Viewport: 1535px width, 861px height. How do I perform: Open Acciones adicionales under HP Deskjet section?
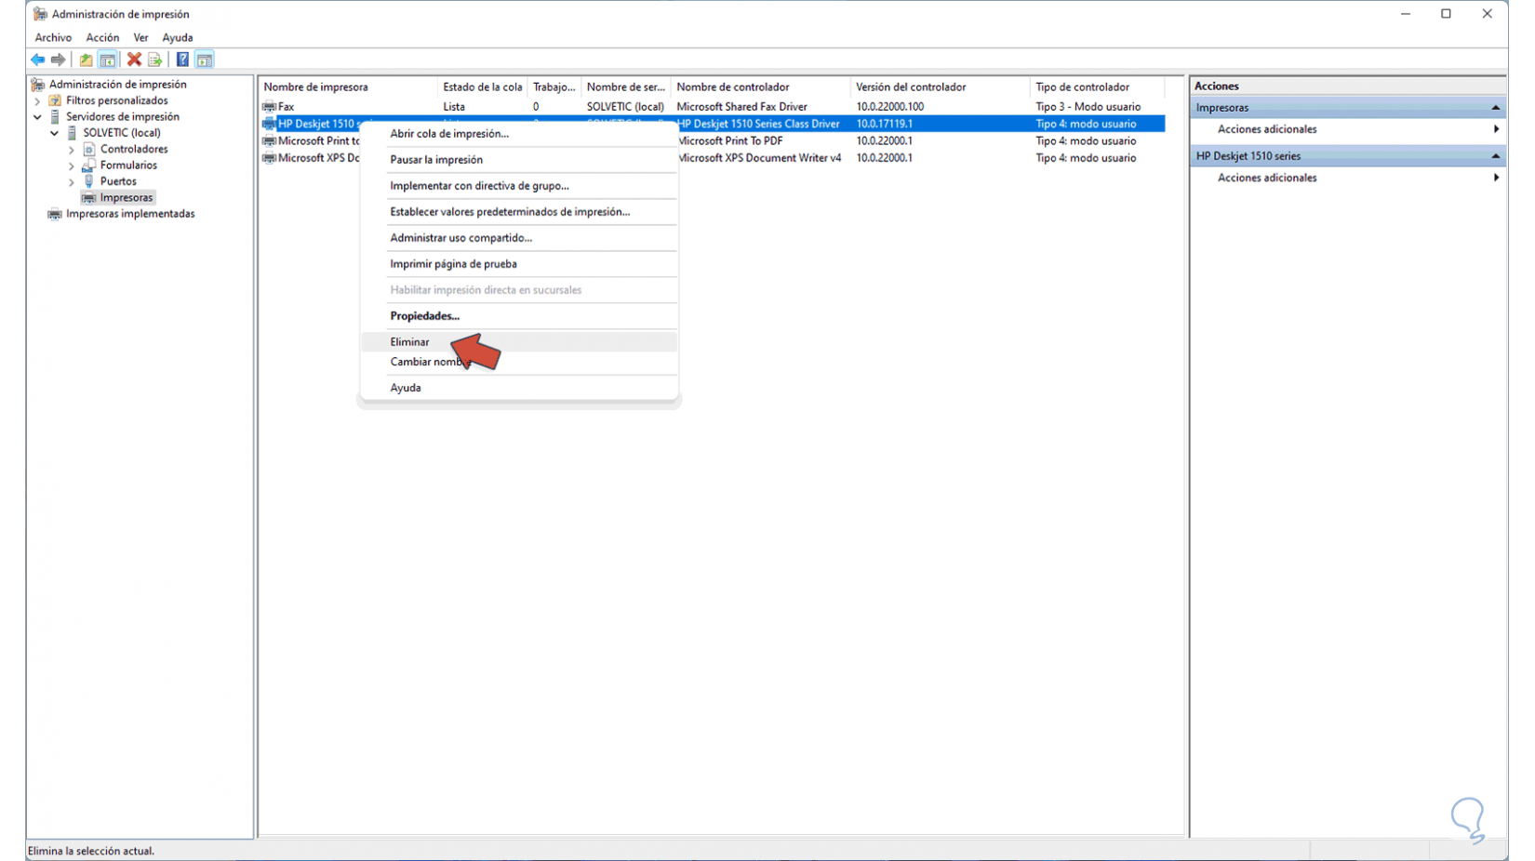click(1267, 178)
